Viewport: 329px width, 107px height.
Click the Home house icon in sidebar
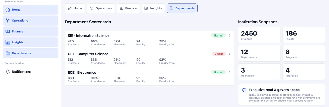tap(8, 10)
